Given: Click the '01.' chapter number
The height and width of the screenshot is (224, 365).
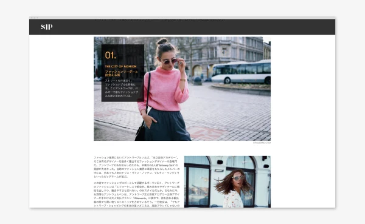Looking at the screenshot, I should coord(110,55).
